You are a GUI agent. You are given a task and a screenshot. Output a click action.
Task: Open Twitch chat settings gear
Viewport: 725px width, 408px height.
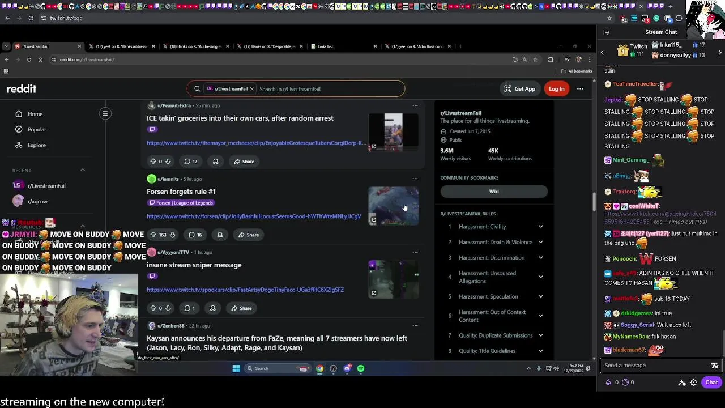click(693, 382)
